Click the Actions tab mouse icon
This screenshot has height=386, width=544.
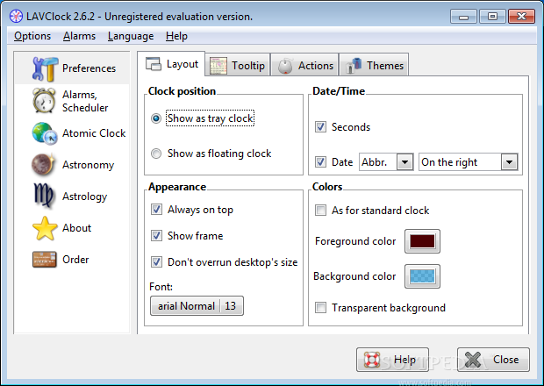[x=285, y=66]
